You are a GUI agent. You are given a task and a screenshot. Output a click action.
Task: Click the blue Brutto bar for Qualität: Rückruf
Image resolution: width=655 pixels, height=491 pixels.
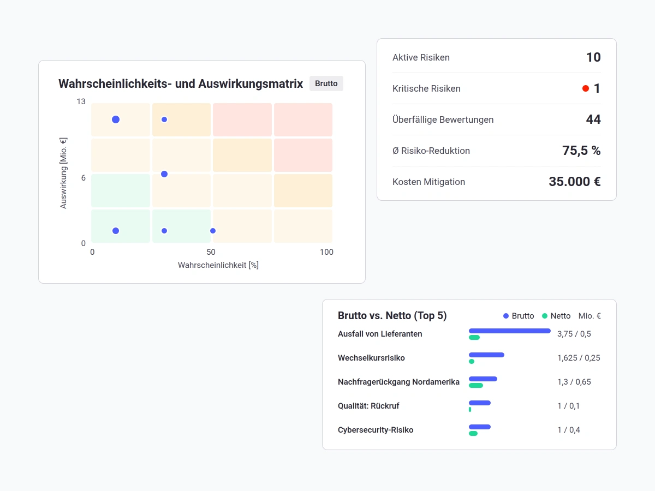[480, 403]
